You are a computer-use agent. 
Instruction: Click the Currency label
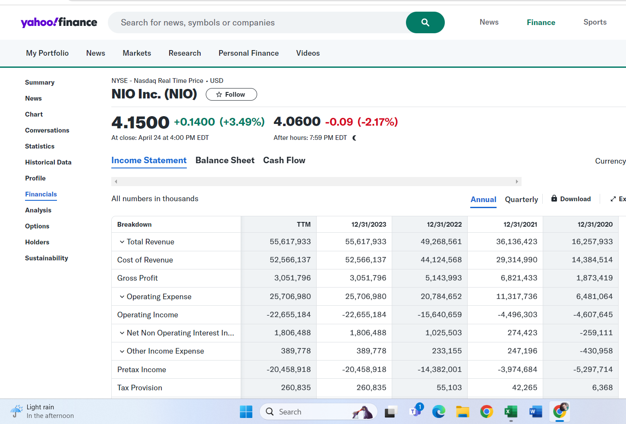pos(610,161)
